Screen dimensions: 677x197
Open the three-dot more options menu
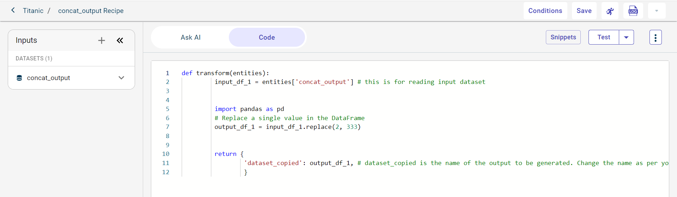click(x=655, y=37)
